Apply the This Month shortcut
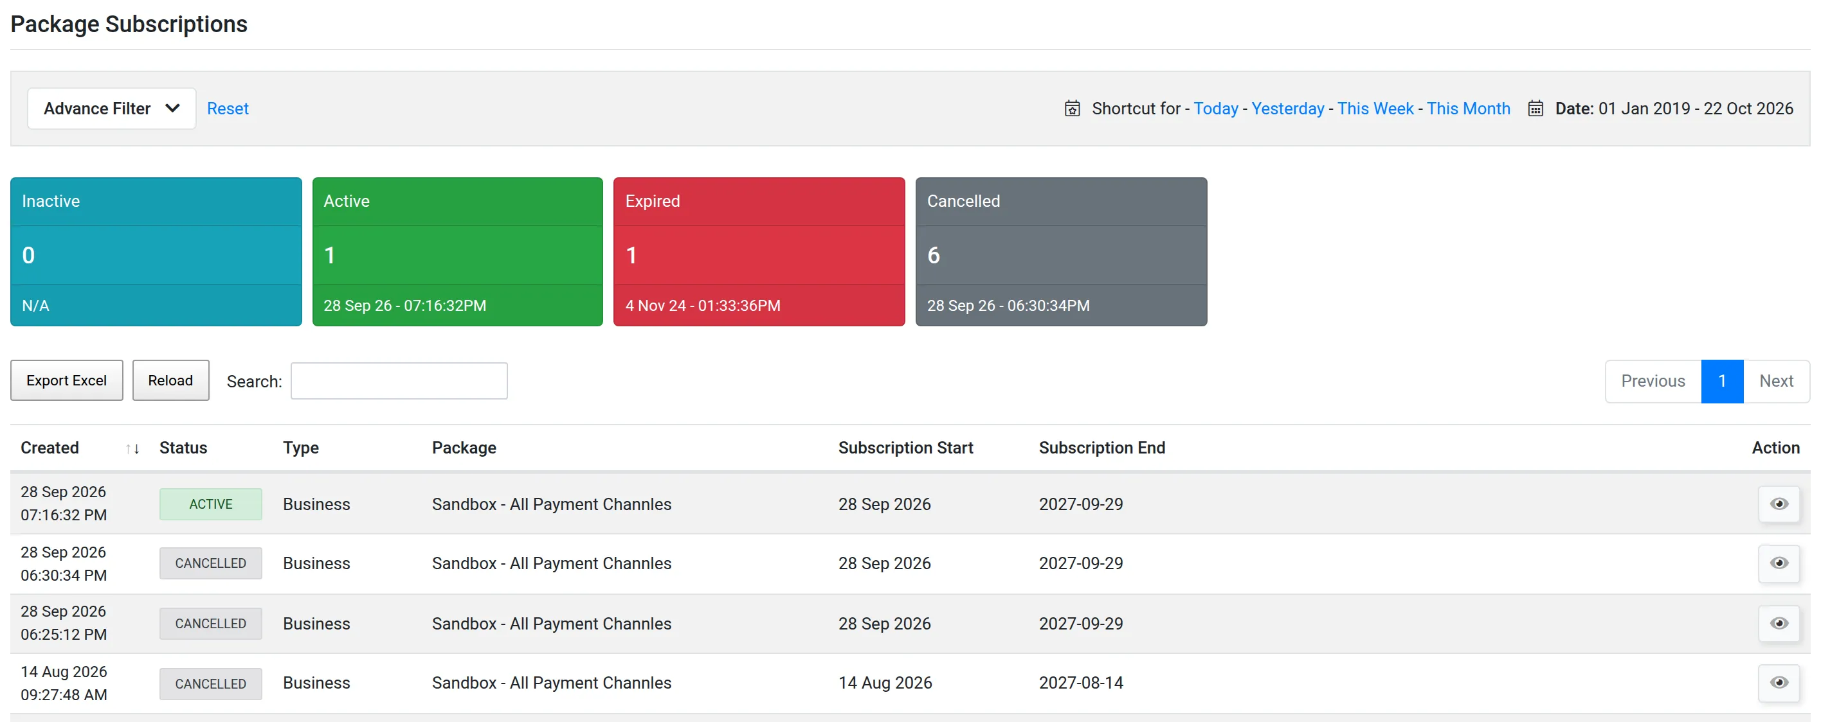Screen dimensions: 1821x722 pyautogui.click(x=1468, y=108)
